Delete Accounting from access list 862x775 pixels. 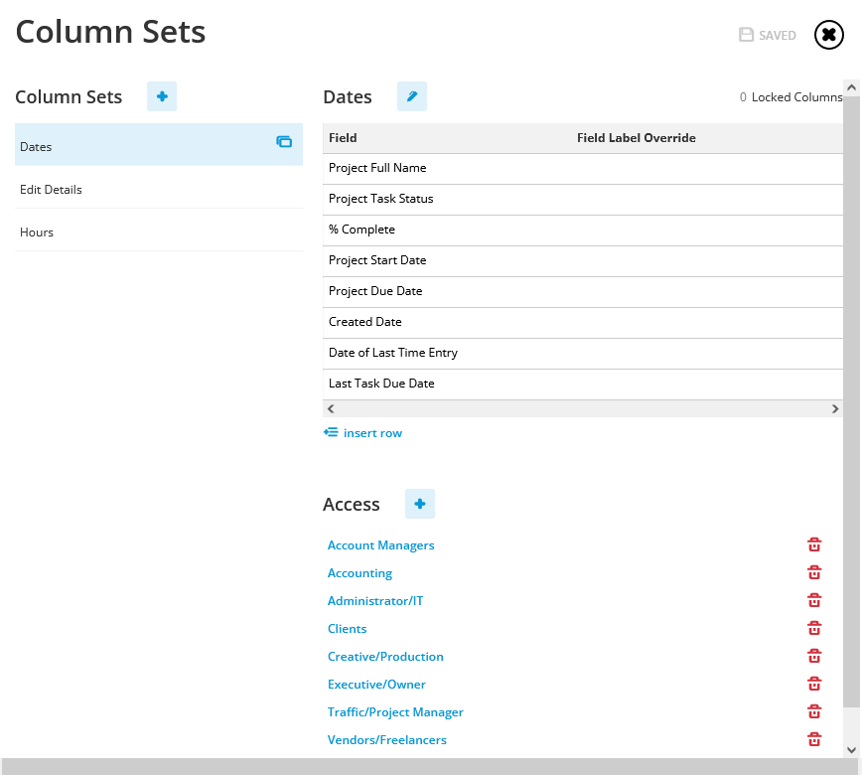pyautogui.click(x=814, y=572)
